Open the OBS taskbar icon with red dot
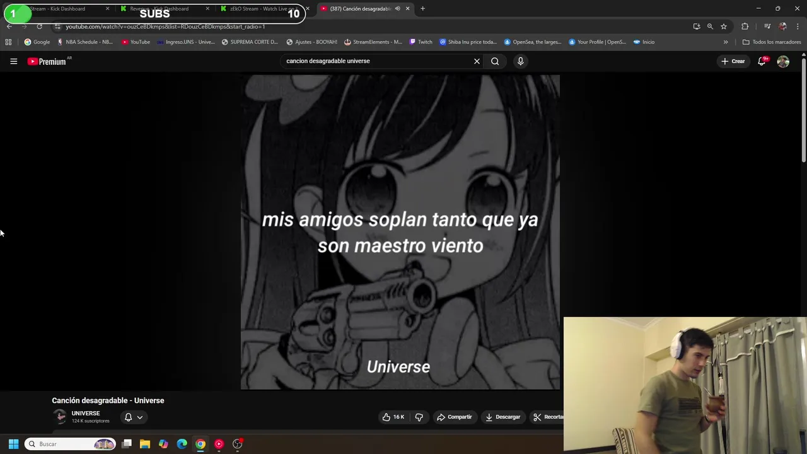 pyautogui.click(x=238, y=444)
